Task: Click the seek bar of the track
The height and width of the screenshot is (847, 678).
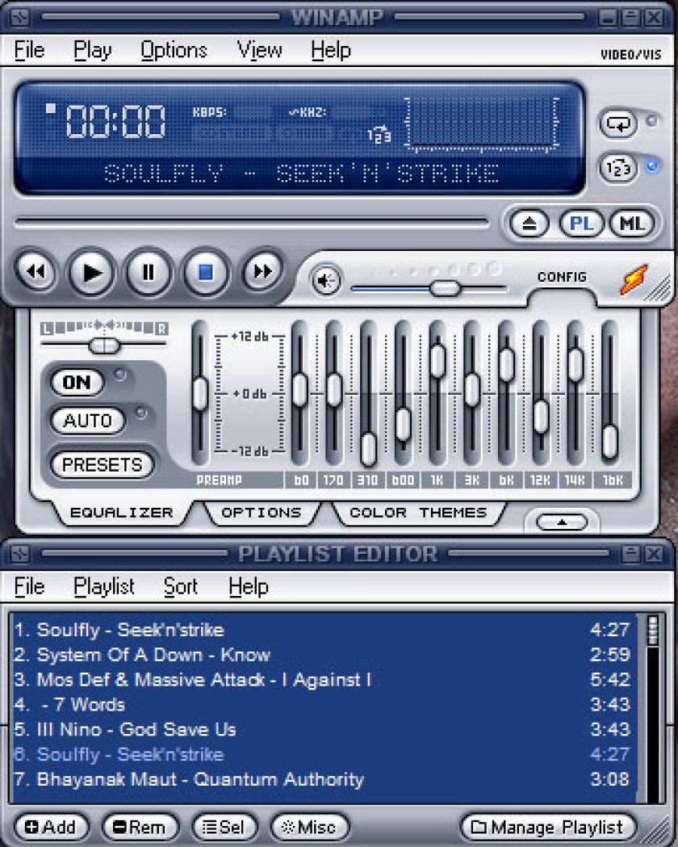Action: 252,222
